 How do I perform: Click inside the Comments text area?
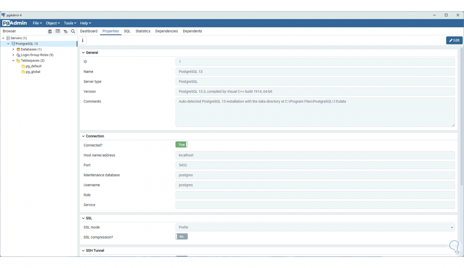point(315,112)
